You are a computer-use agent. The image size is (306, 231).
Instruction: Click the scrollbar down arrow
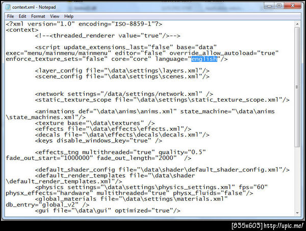297,213
